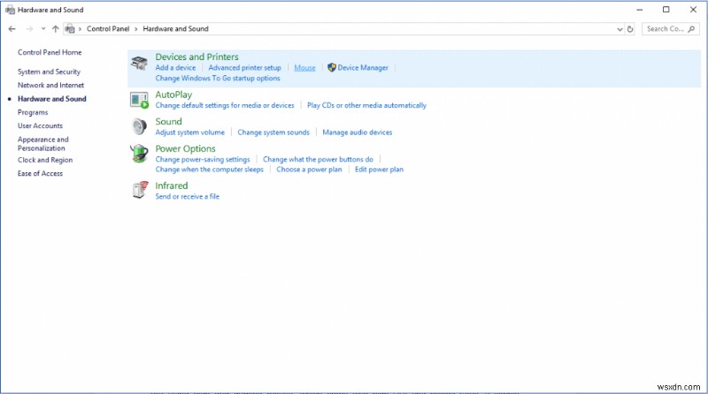Open Manage audio devices
Image resolution: width=708 pixels, height=394 pixels.
[x=358, y=133]
